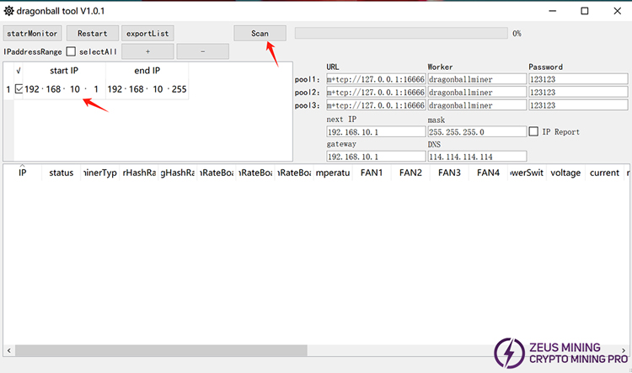Image resolution: width=632 pixels, height=373 pixels.
Task: Click the IP column header
Action: coord(23,173)
